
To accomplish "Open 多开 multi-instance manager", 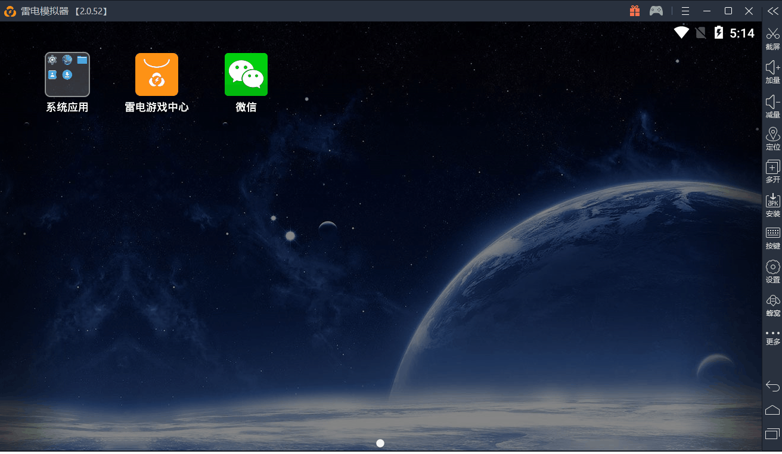I will (773, 172).
